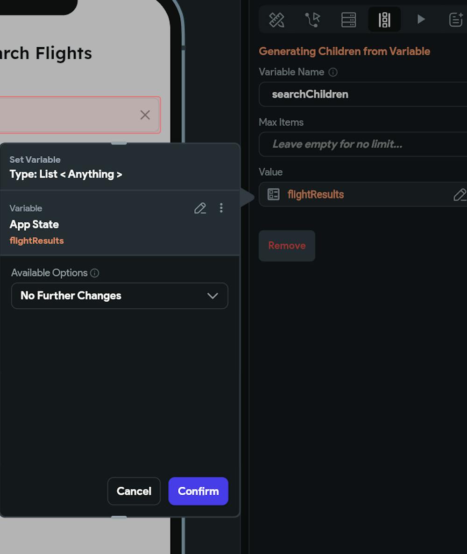Click the Remove button

click(287, 246)
